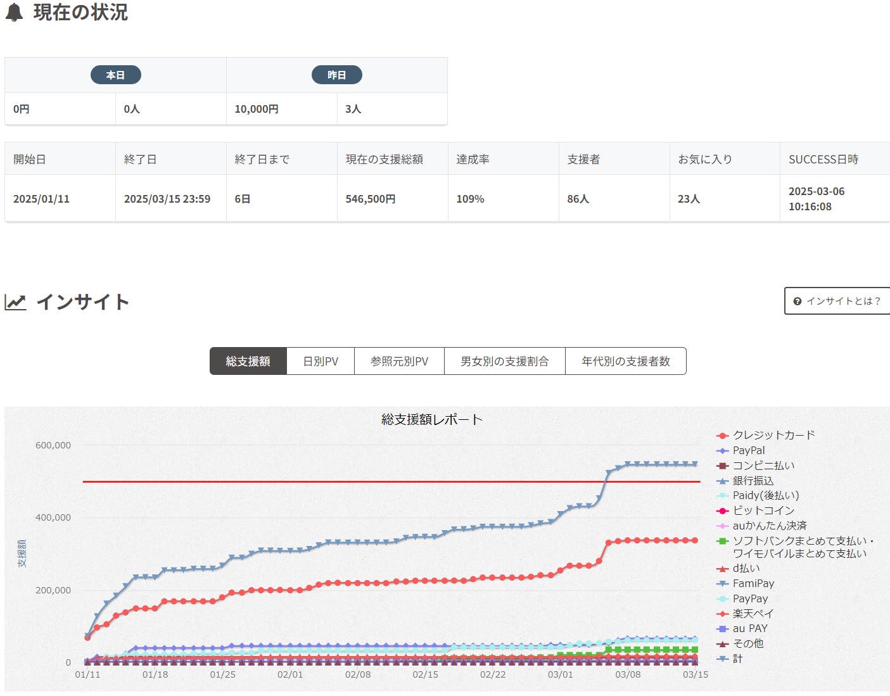890x696 pixels.
Task: Open the 参照元別PV tab
Action: tap(399, 361)
